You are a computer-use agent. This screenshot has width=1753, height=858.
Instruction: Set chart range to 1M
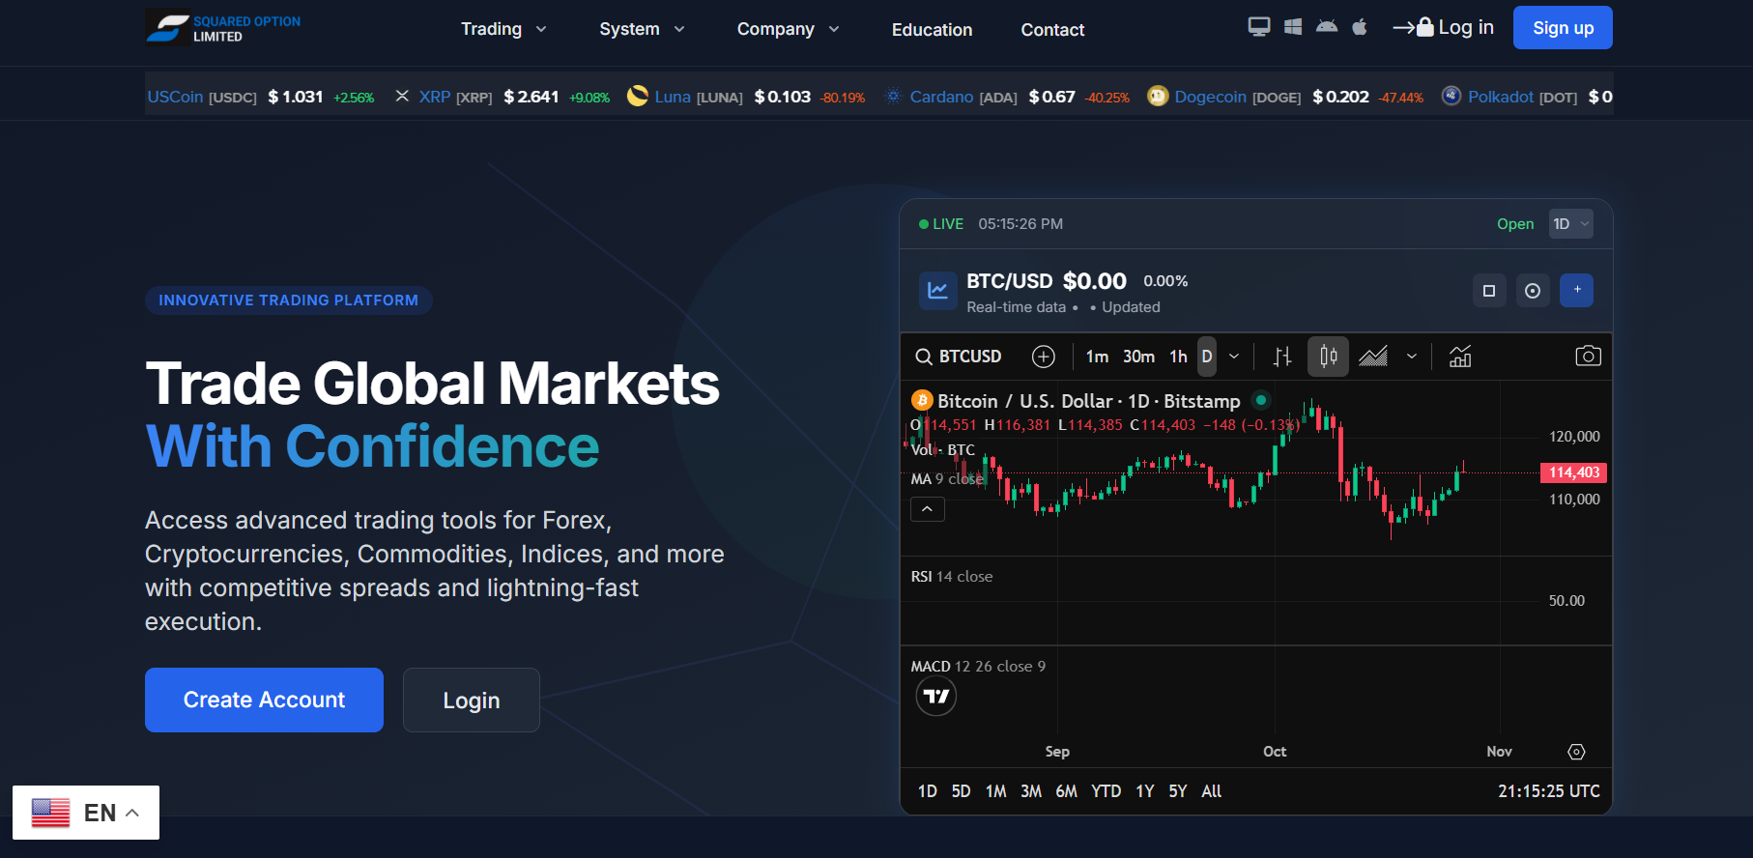click(x=996, y=791)
